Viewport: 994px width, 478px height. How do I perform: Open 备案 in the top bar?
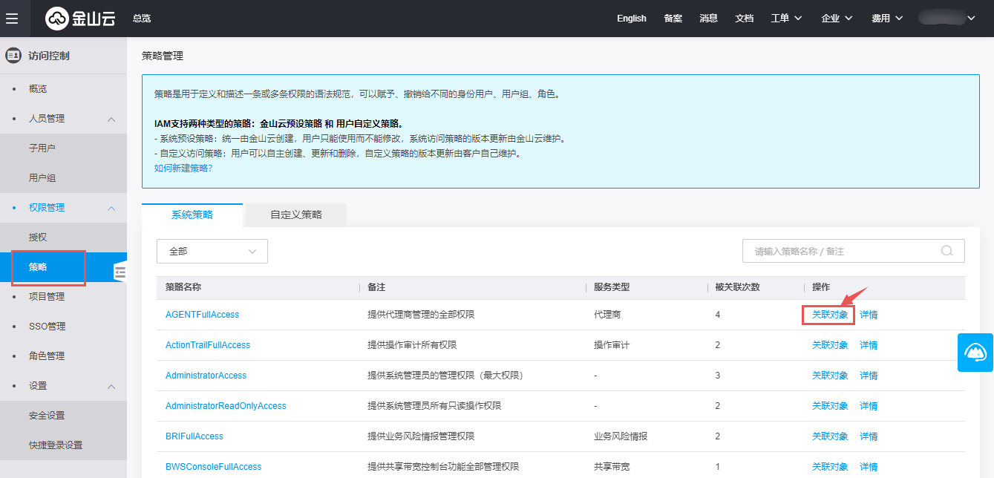coord(673,19)
